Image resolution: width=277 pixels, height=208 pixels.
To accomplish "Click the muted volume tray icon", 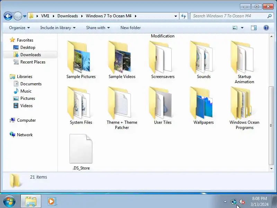I will [242, 201].
